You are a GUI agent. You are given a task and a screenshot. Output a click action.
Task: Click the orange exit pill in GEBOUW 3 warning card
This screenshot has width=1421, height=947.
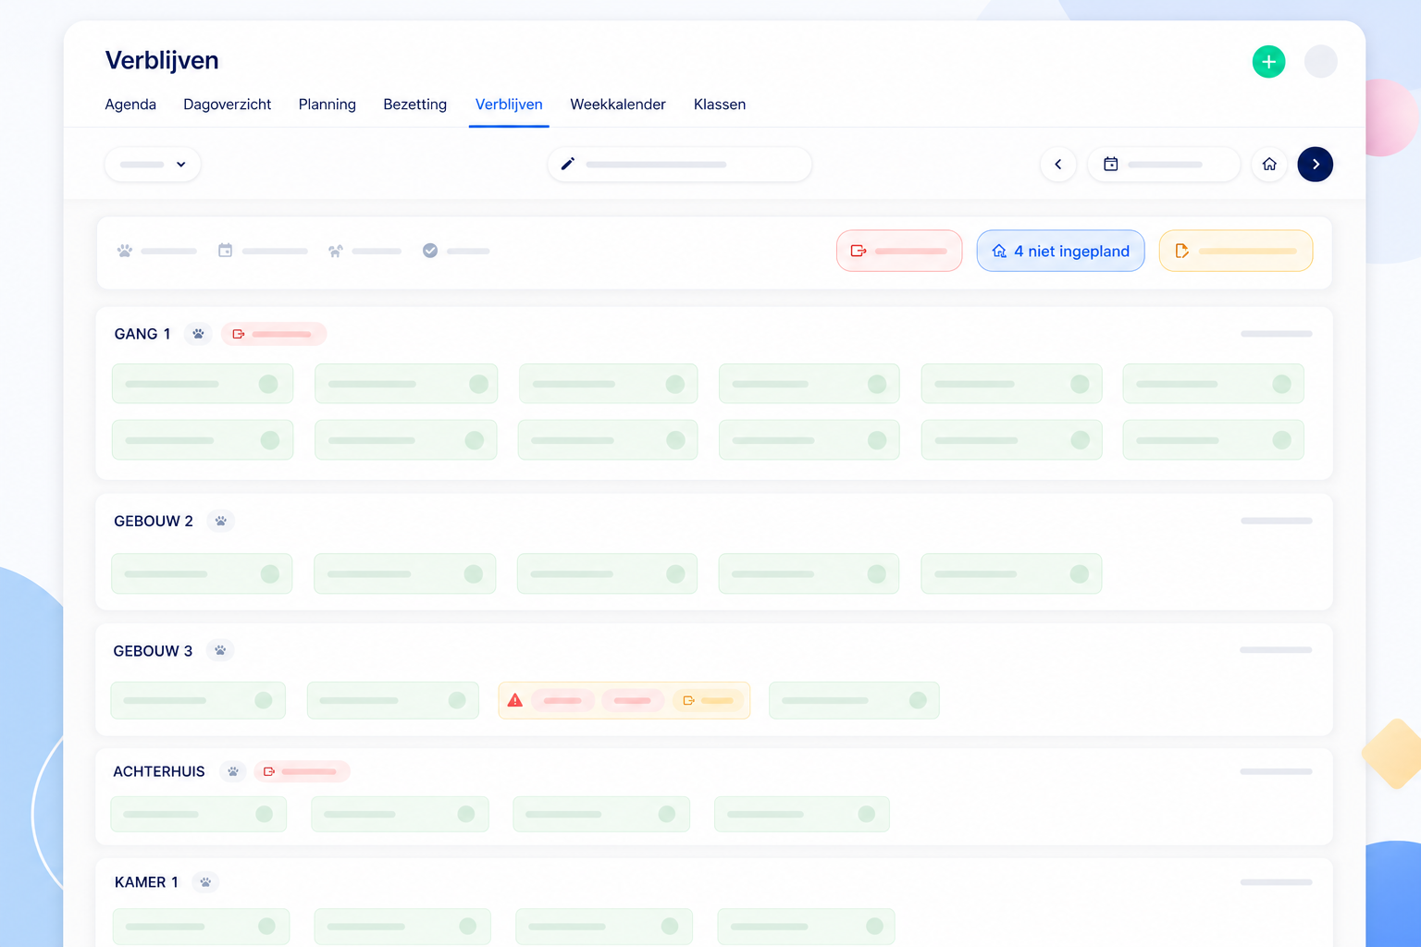pos(708,700)
